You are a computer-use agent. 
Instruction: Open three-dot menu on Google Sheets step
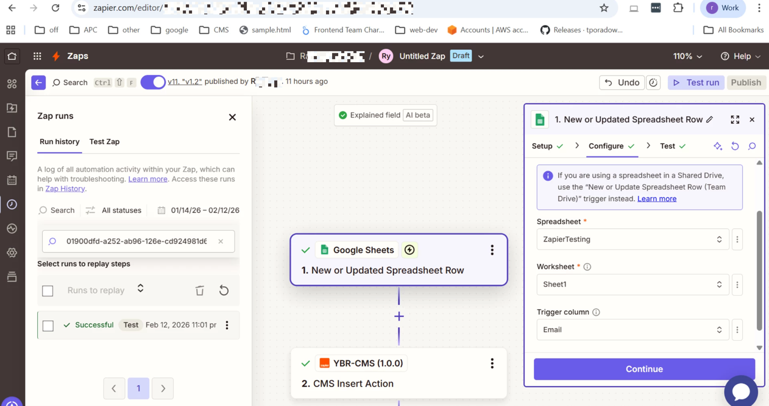coord(492,250)
